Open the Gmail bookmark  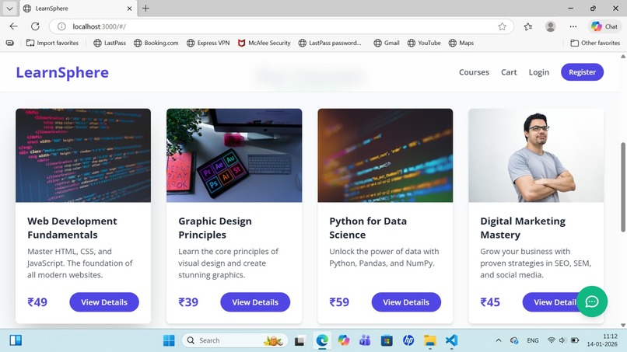387,43
